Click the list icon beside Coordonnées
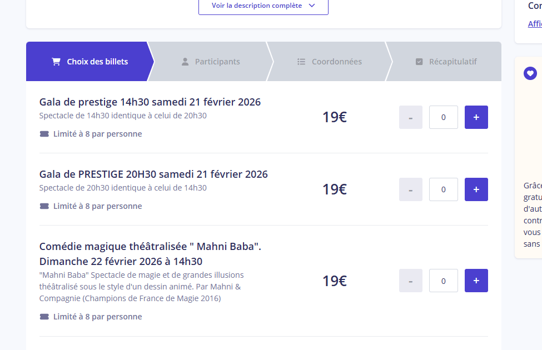The height and width of the screenshot is (350, 542). 301,62
